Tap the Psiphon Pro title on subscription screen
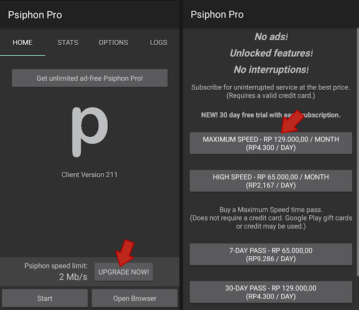Viewport: 359px width, 310px height. pos(217,15)
